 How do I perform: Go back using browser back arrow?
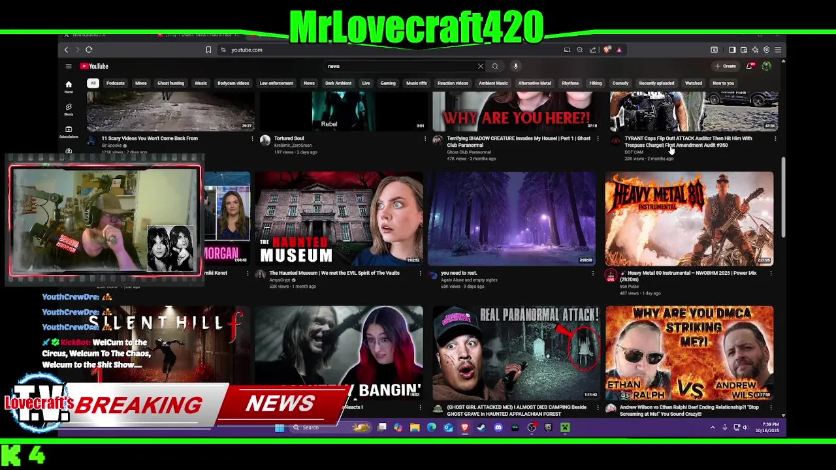point(66,50)
